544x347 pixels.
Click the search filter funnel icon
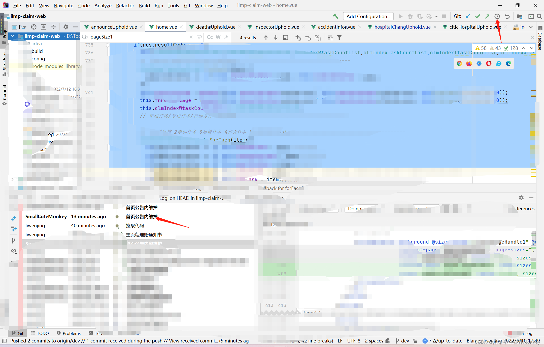click(339, 37)
